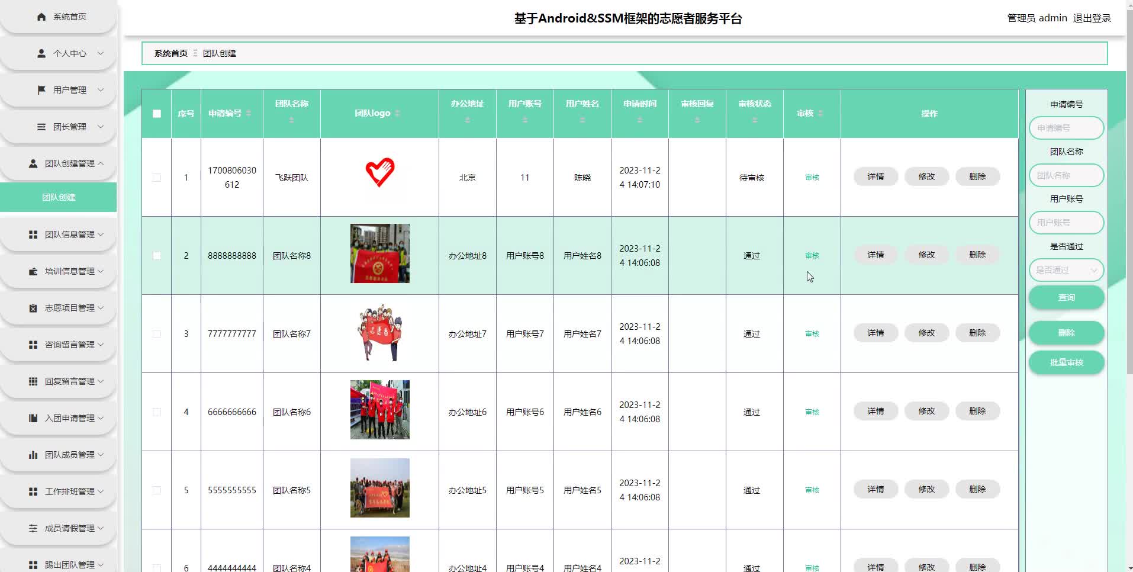This screenshot has width=1133, height=572.
Task: Click 退出登录 to log out
Action: 1092,18
